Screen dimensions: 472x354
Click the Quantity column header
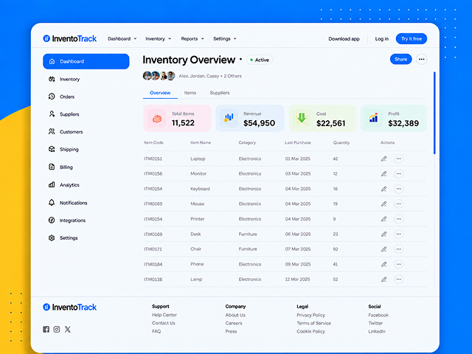click(341, 142)
